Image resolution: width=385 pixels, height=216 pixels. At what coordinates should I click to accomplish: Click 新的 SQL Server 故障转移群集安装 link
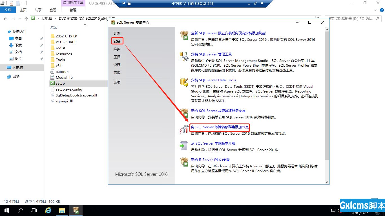[x=218, y=111]
